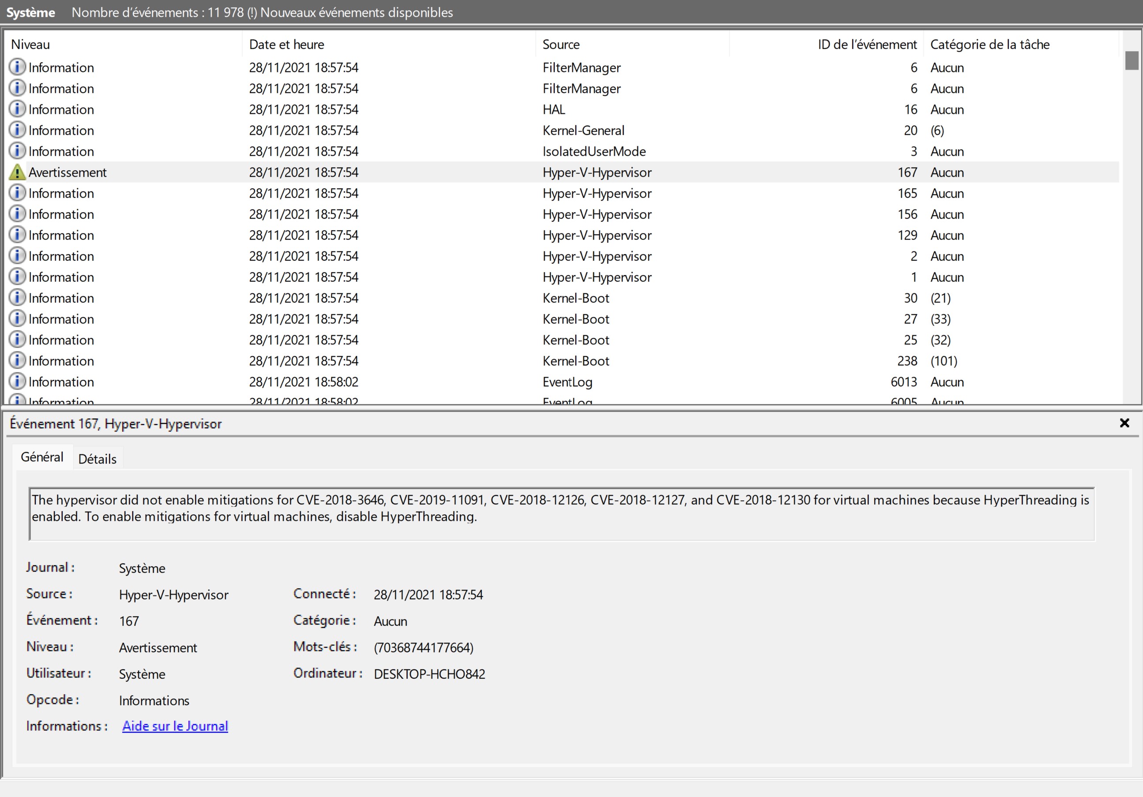1143x797 pixels.
Task: Click info icon of Hyper-V-Hypervisor event 165
Action: [x=17, y=193]
